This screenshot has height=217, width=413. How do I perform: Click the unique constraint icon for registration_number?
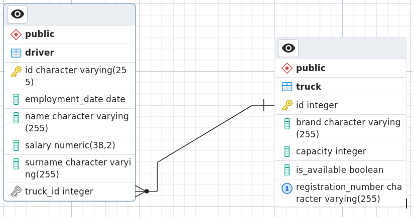click(287, 188)
